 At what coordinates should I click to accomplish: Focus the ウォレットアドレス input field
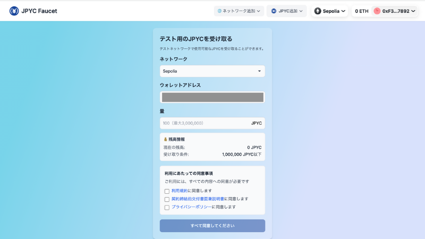212,97
